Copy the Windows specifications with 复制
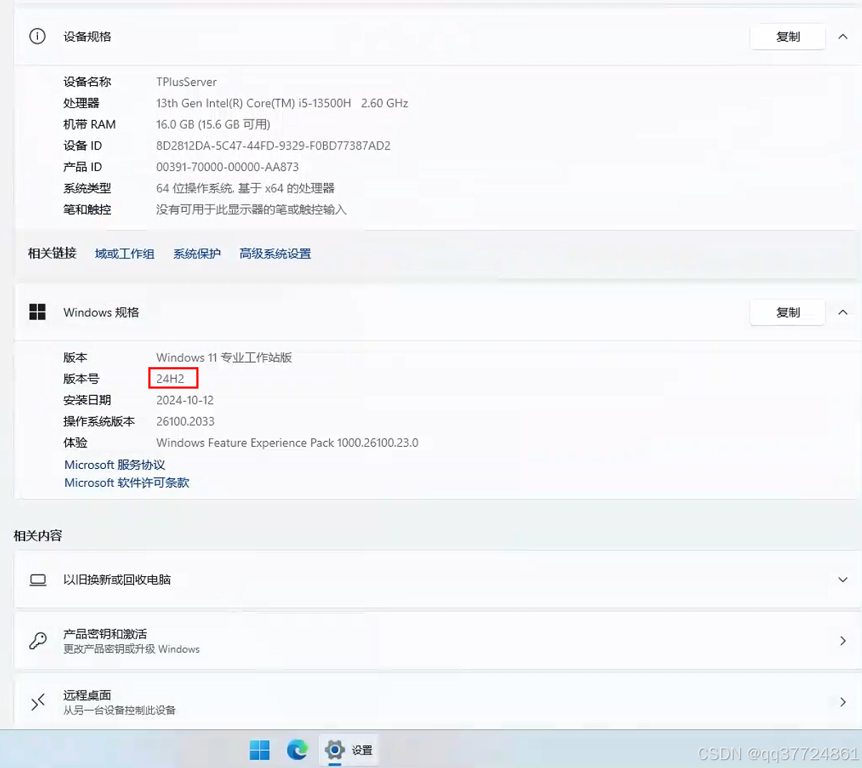This screenshot has height=768, width=862. click(x=787, y=312)
